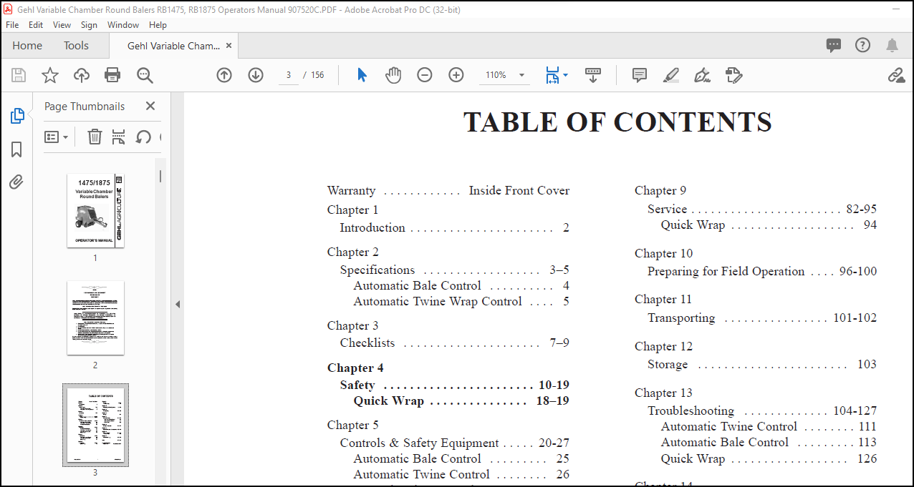Screen dimensions: 914x487
Task: Click the Controls & Safety Equipment entry
Action: coord(454,443)
